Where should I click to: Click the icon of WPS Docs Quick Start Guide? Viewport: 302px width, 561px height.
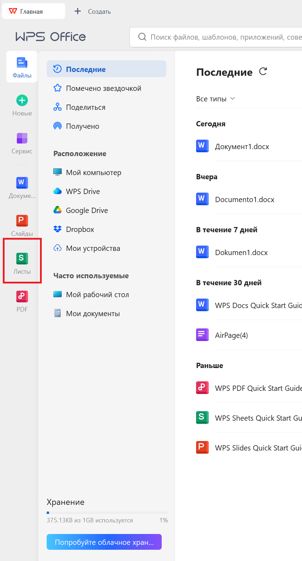pos(202,305)
